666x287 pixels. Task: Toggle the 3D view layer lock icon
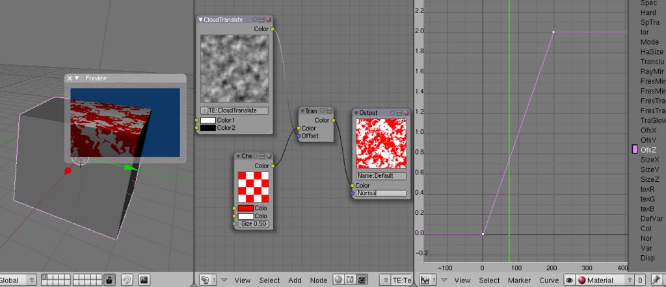(109, 280)
